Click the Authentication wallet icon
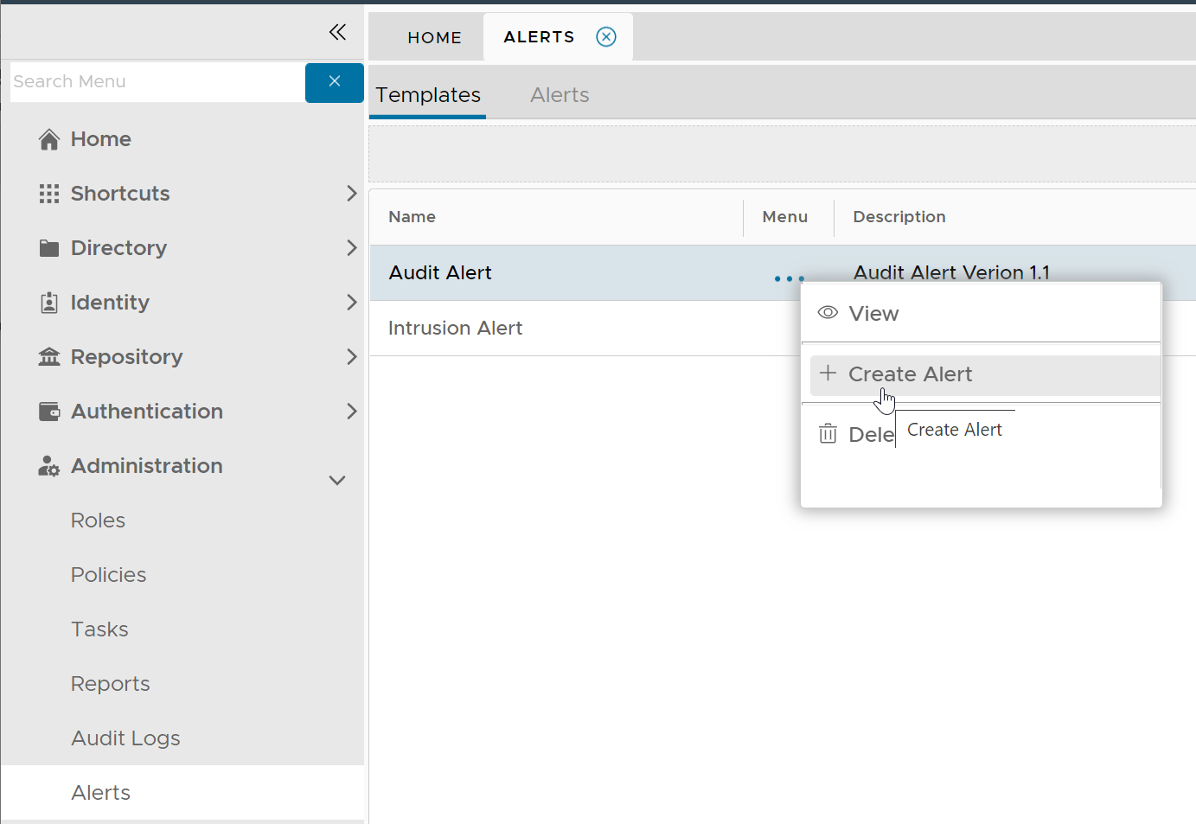 49,412
